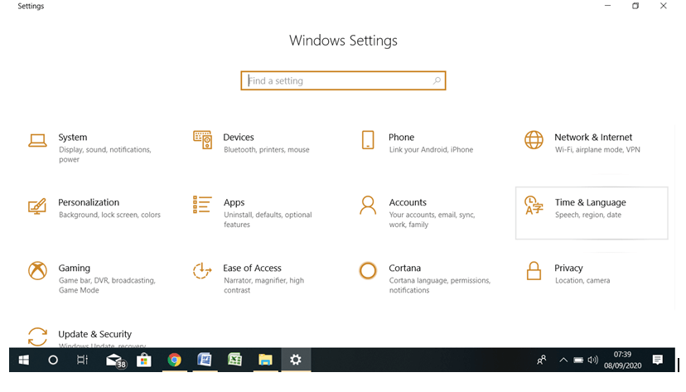The image size is (686, 392).
Task: Open the Phone icon
Action: tap(368, 140)
